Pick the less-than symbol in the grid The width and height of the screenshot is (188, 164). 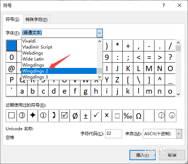click(x=139, y=57)
